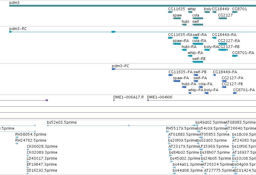The height and width of the screenshot is (175, 256).
Task: Open protein 'CG2127-PB'
Action: (x=232, y=84)
